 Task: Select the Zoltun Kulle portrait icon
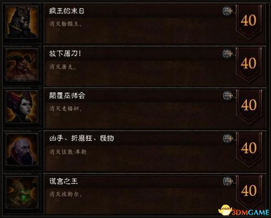[x=22, y=150]
